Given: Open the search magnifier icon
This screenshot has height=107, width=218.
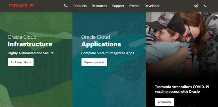Looking at the screenshot, I should pos(66,5).
